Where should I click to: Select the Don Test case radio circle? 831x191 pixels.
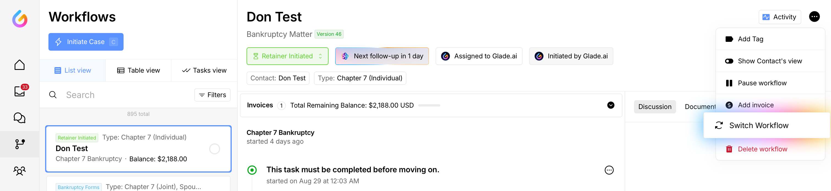(214, 149)
